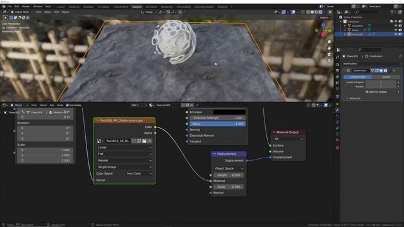
Task: Open Render properties tab icon
Action: click(338, 64)
